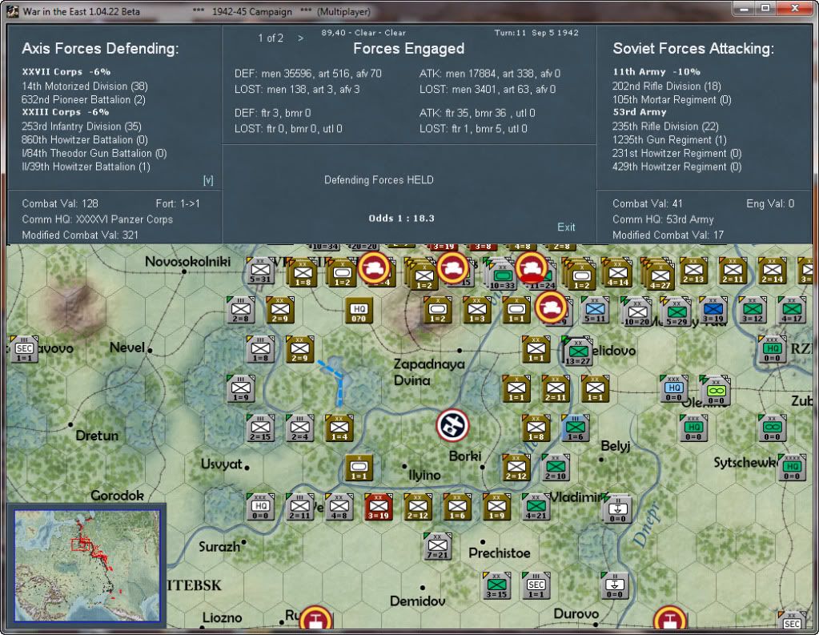
Task: Click 'Defending Forces HELD' result text
Action: pyautogui.click(x=379, y=180)
